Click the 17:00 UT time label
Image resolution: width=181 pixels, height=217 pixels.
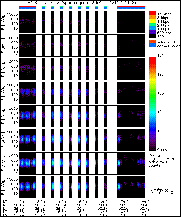tap(124, 202)
